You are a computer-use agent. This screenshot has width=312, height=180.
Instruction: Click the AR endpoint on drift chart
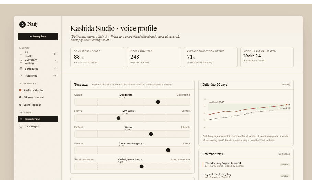(x=287, y=108)
